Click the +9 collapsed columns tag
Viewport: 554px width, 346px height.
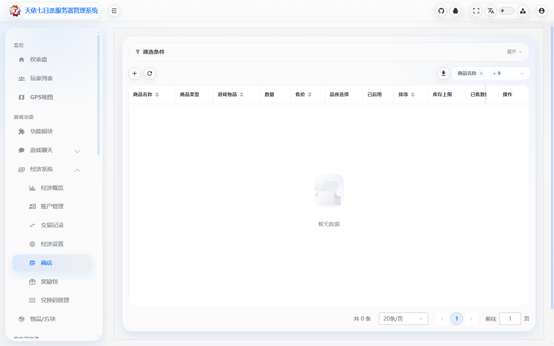tap(497, 73)
